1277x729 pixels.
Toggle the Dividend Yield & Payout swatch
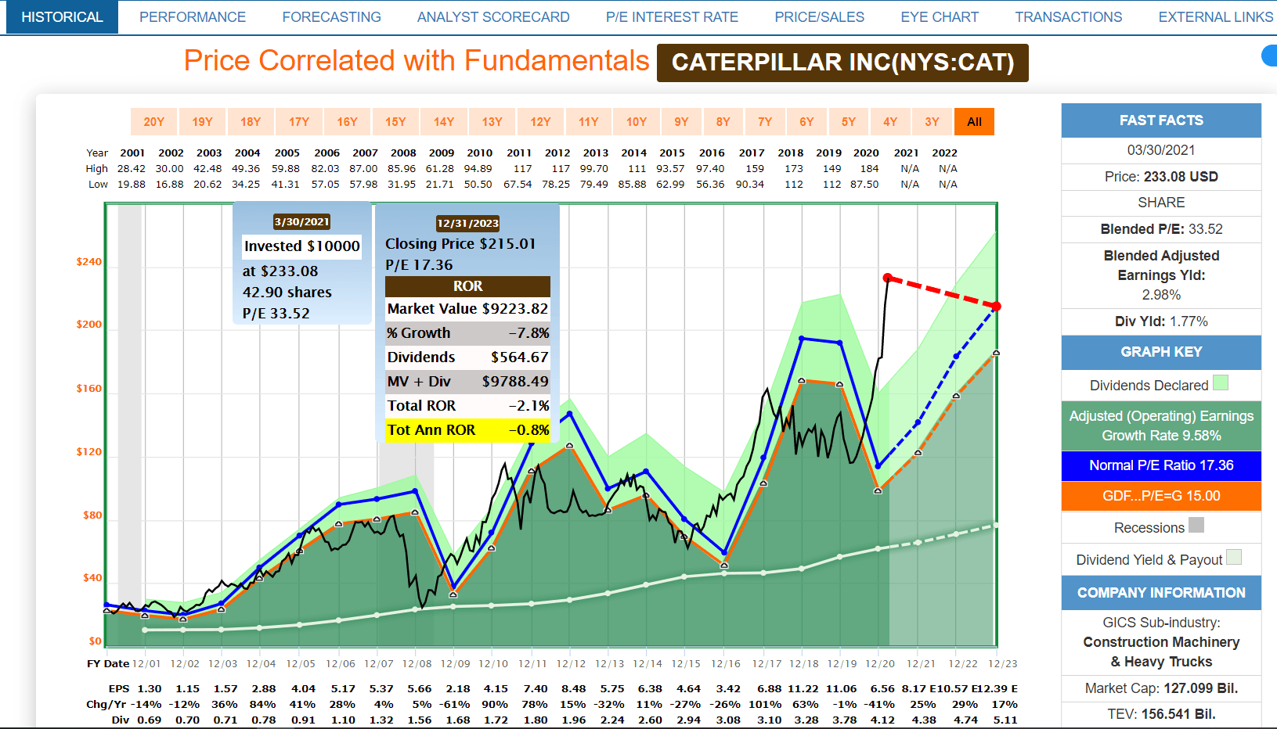(1234, 557)
